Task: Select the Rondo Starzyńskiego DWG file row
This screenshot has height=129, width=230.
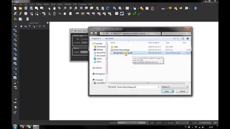Action: click(x=151, y=50)
